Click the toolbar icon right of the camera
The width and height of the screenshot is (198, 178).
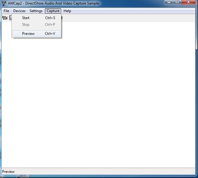pyautogui.click(x=11, y=18)
